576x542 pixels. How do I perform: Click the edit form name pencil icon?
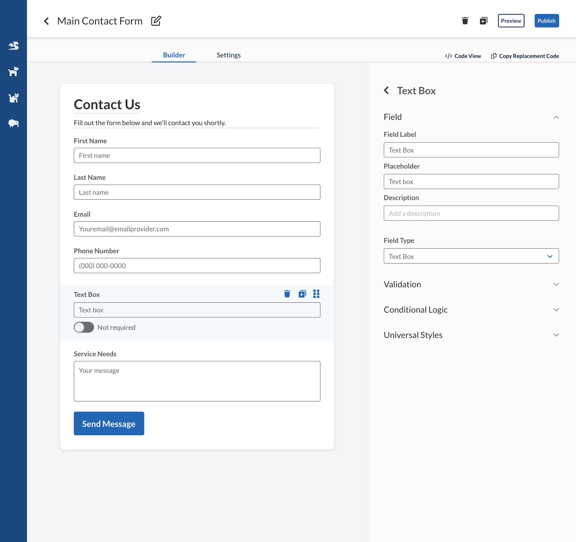[x=156, y=21]
